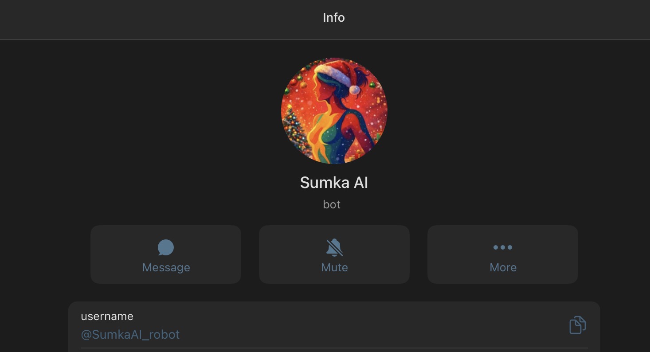650x352 pixels.
Task: Copy the username with the copy icon
Action: (577, 325)
